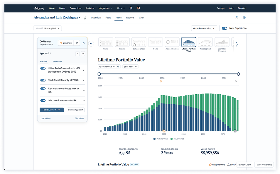Image resolution: width=280 pixels, height=174 pixels.
Task: Click the Generate button
Action: (x=66, y=43)
